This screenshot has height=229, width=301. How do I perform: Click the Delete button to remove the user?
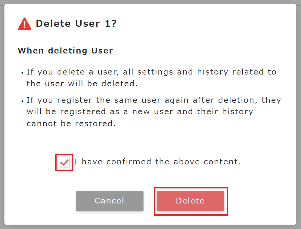[x=190, y=201]
